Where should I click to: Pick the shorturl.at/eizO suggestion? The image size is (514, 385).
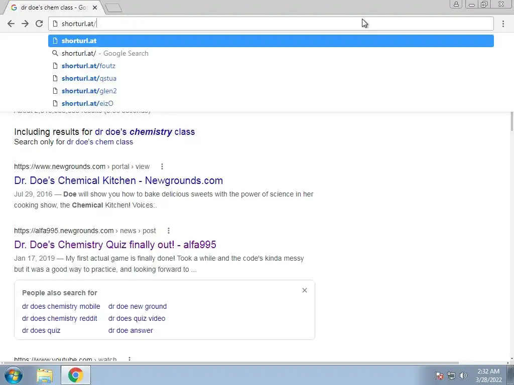click(x=271, y=103)
